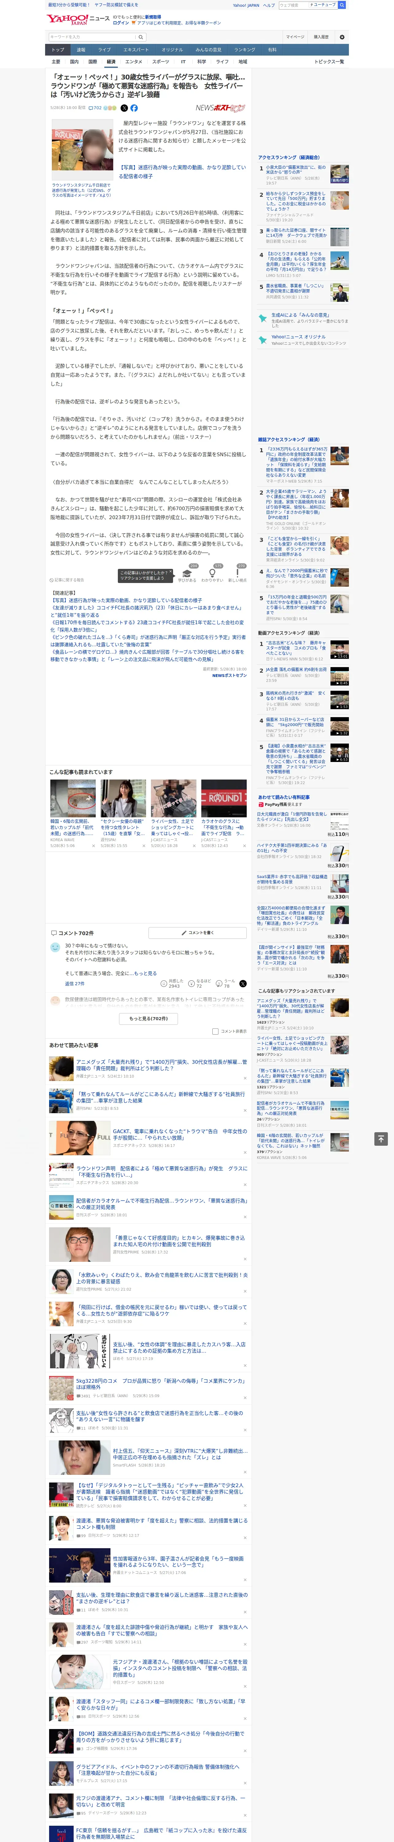Open カラオケのグラスに ROUND1 card

tap(224, 798)
